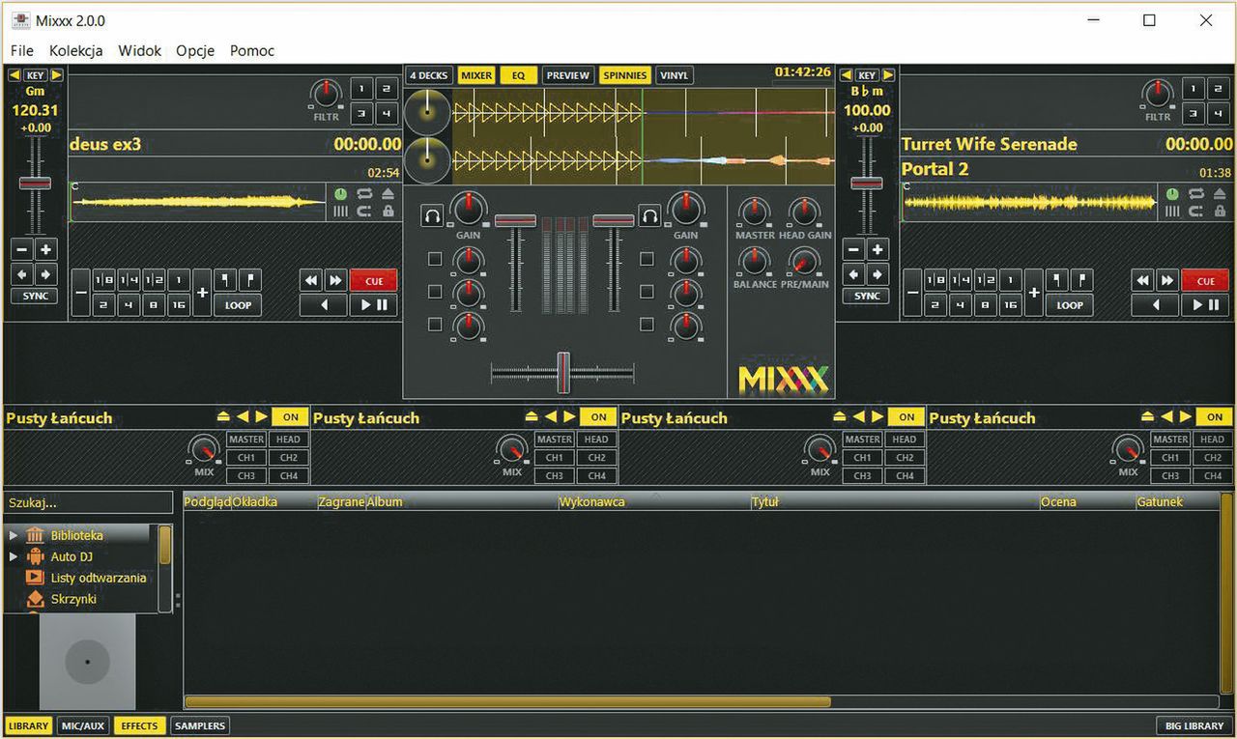Fast forward the deus ex3 deck
This screenshot has height=739, width=1237.
tap(335, 280)
